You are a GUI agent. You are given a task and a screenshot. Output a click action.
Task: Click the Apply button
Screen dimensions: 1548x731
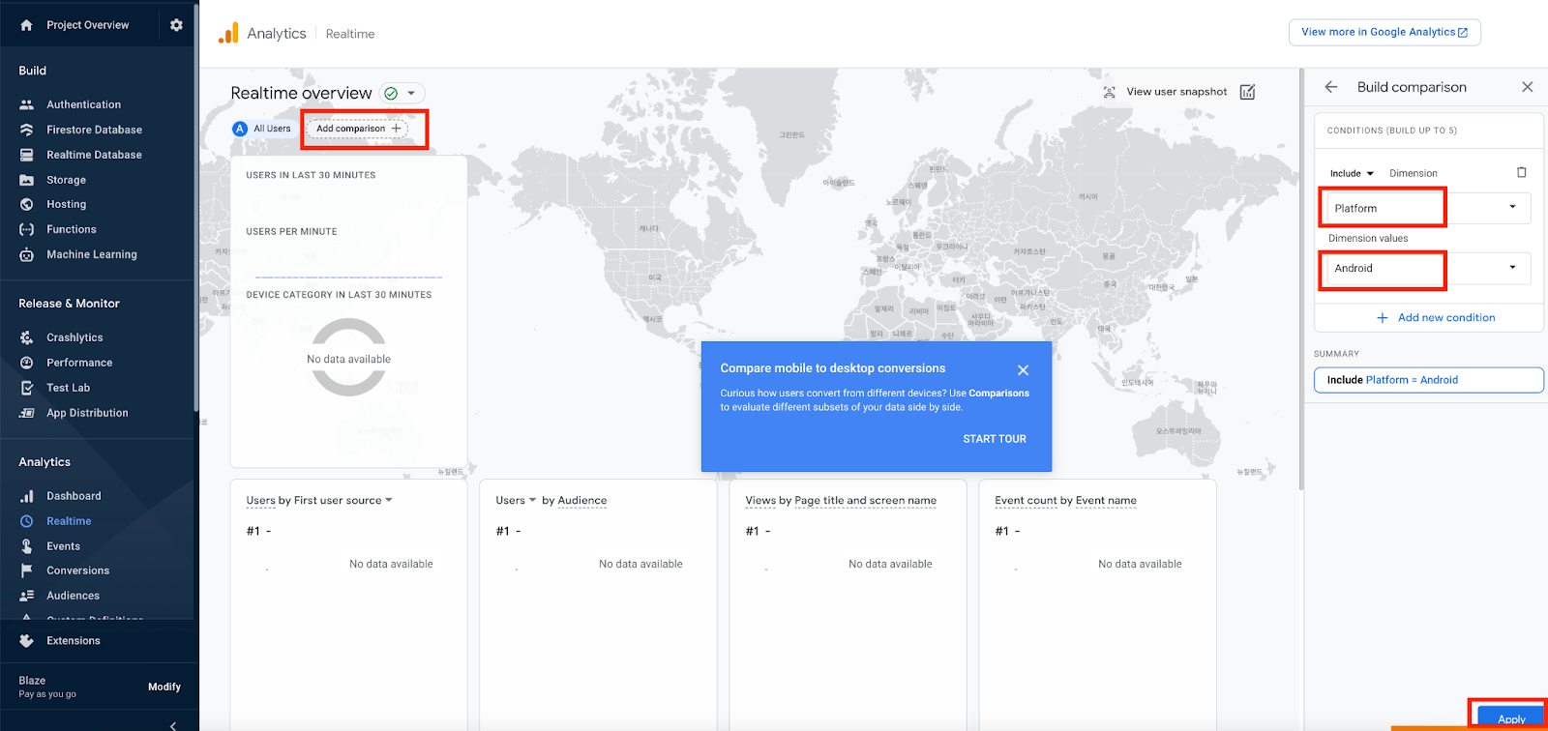(x=1510, y=718)
